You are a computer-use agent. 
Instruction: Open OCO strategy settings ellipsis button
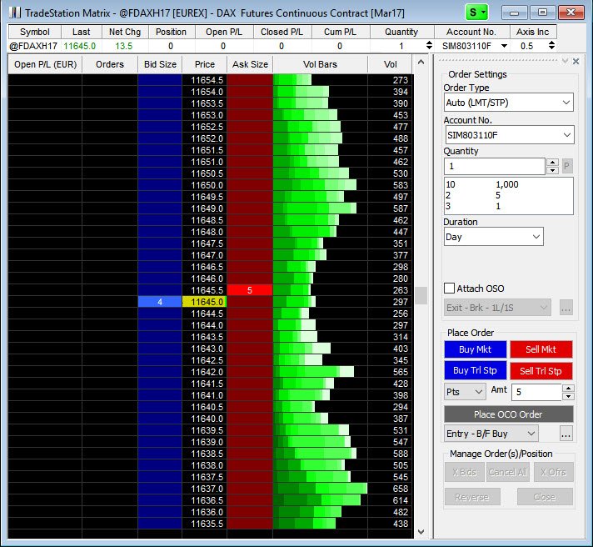click(x=566, y=434)
